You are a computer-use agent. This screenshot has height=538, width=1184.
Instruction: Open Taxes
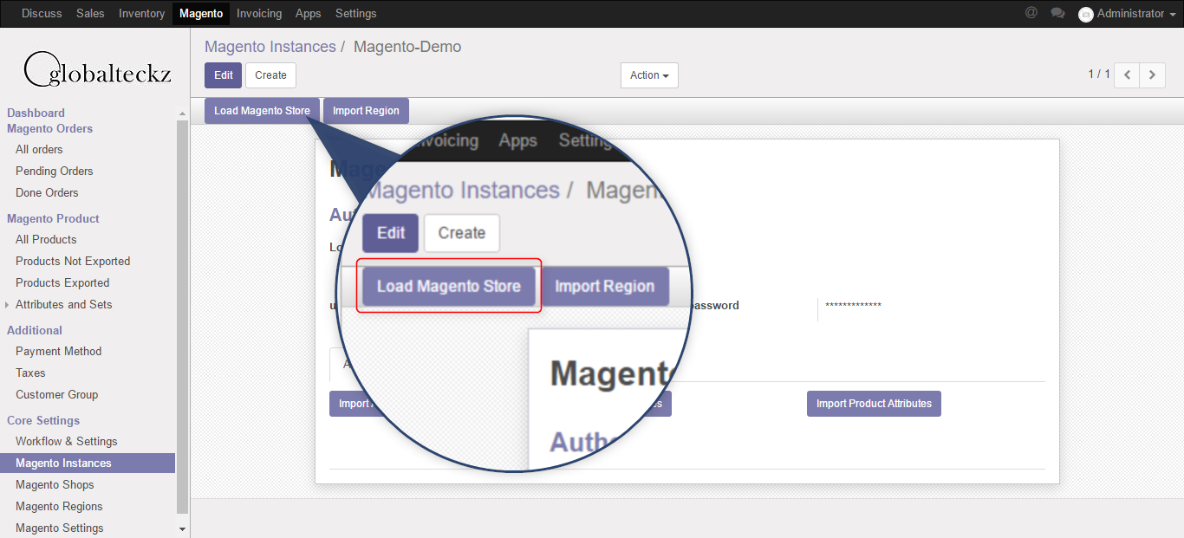(30, 373)
